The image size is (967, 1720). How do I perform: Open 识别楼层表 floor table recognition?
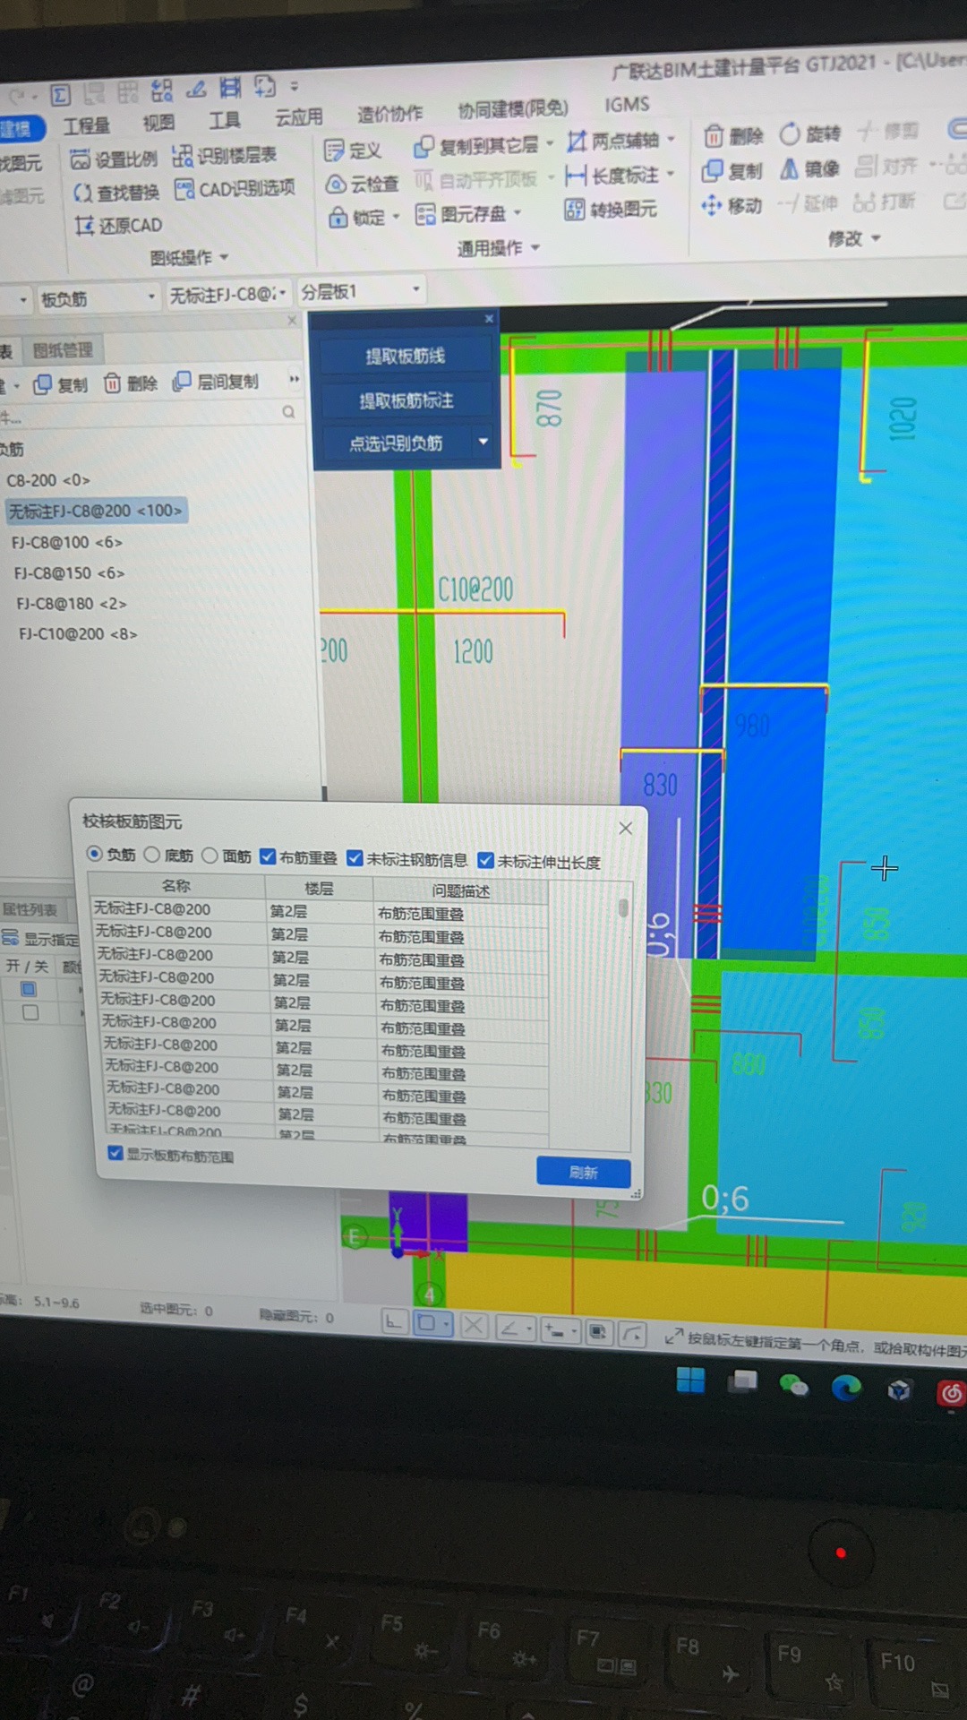coord(224,156)
